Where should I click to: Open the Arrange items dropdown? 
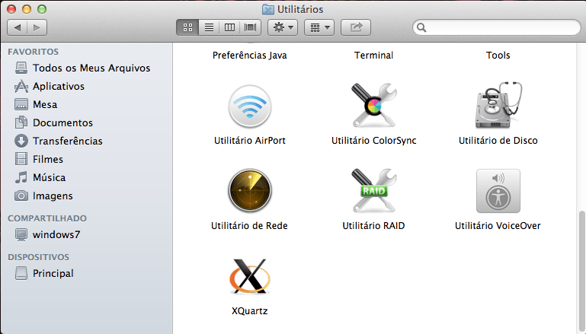[319, 27]
